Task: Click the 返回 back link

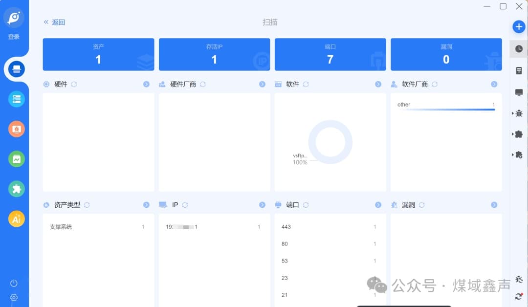Action: (54, 22)
